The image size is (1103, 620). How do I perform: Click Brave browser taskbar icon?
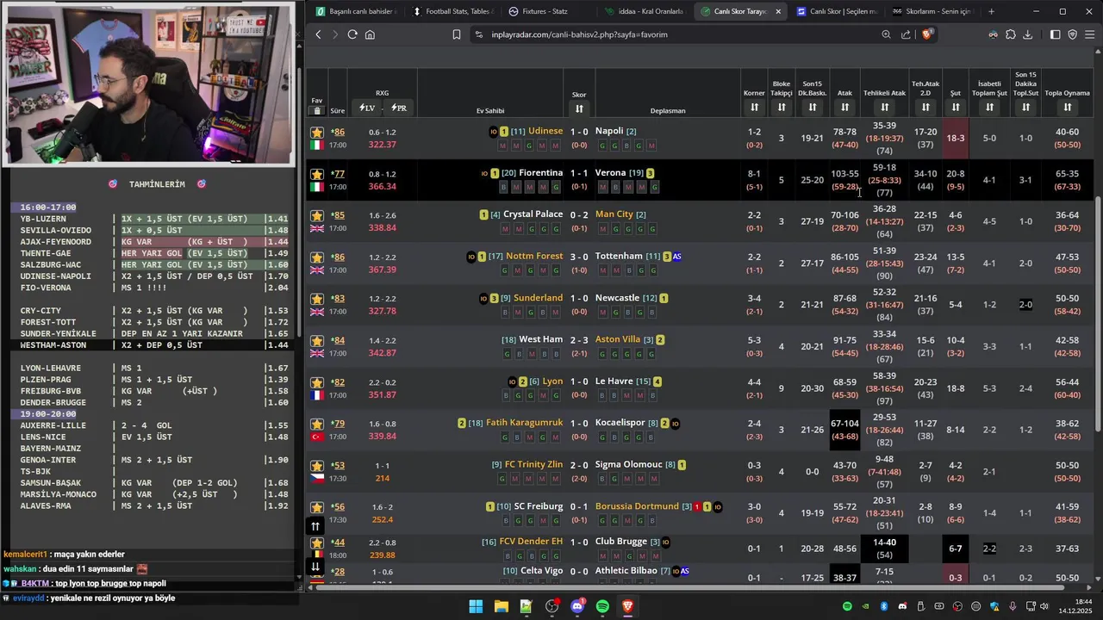point(627,606)
